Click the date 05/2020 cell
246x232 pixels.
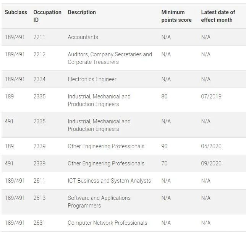coord(211,146)
